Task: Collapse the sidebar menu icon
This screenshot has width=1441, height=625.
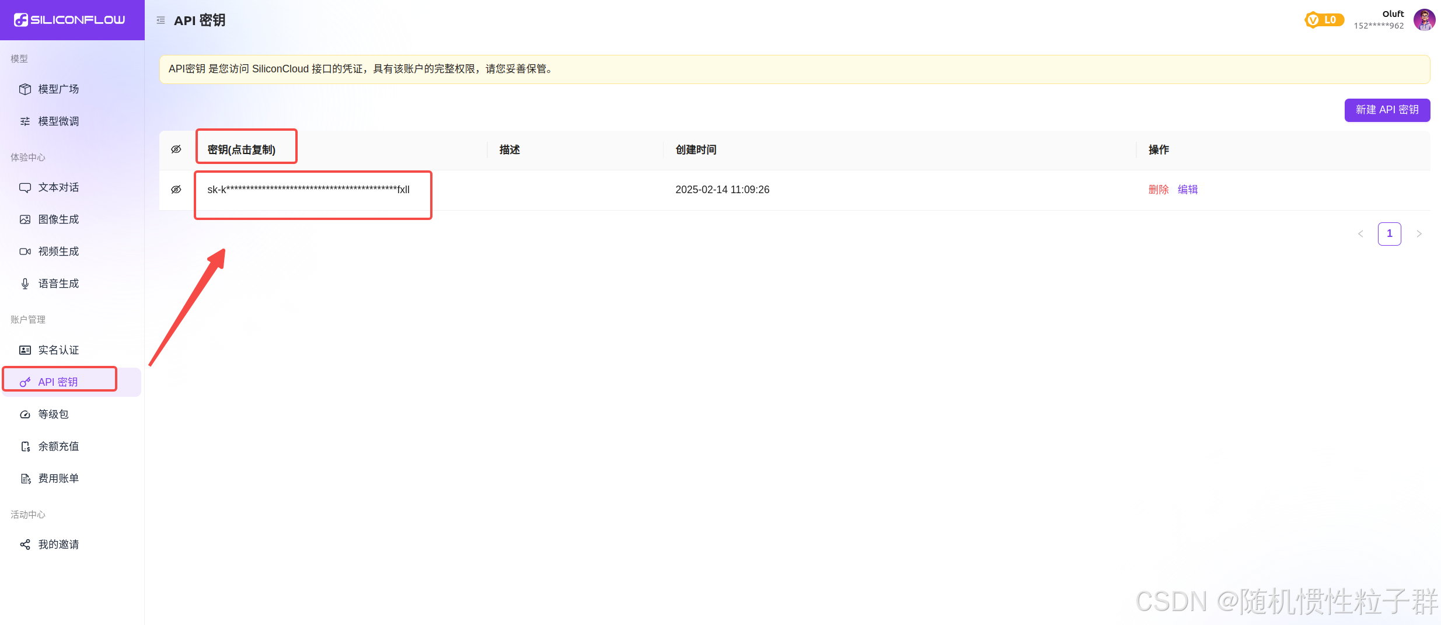Action: 161,20
